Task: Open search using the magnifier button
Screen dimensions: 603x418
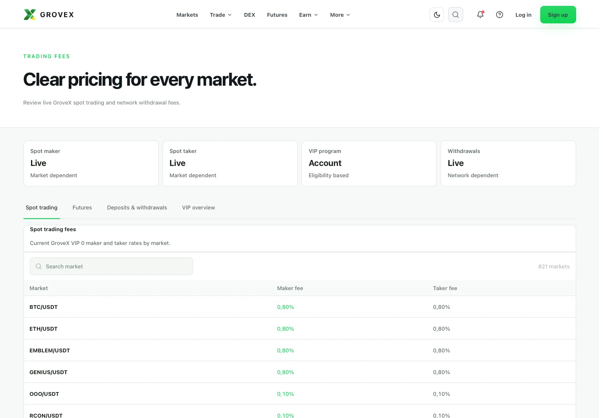Action: (x=456, y=15)
